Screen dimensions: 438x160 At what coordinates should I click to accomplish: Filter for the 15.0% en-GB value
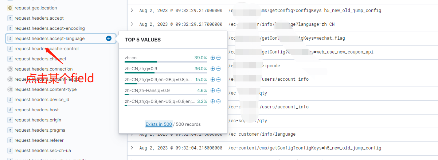click(213, 80)
